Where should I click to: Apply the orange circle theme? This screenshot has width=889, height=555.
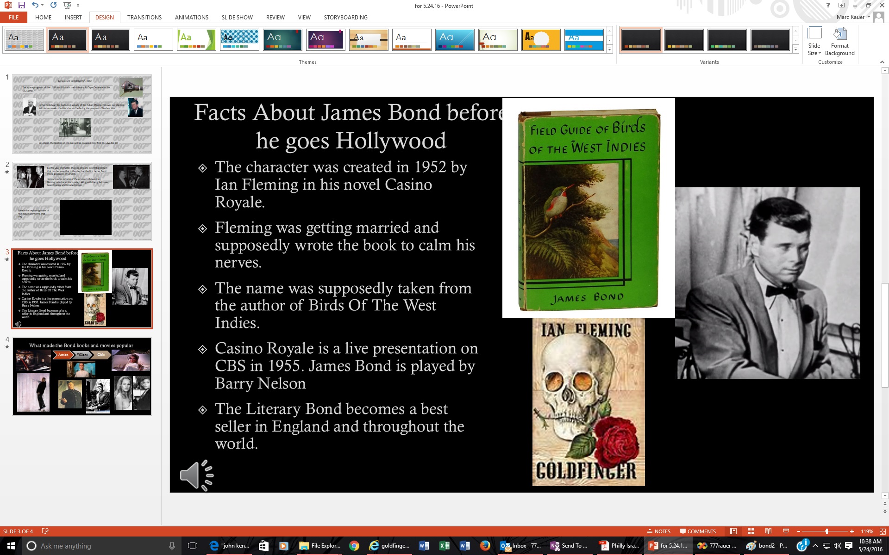point(541,40)
